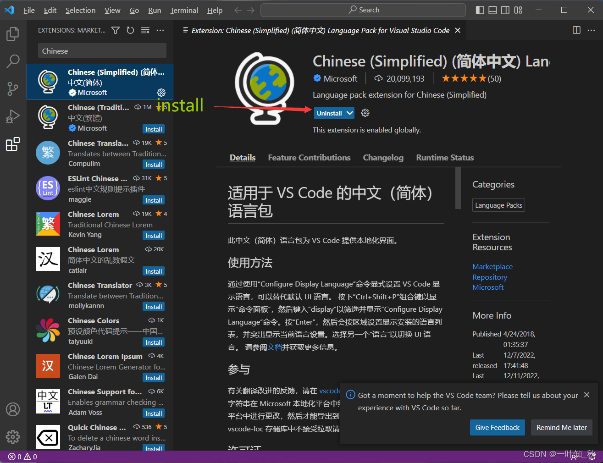Open the Go menu
The image size is (603, 463).
pyautogui.click(x=134, y=10)
